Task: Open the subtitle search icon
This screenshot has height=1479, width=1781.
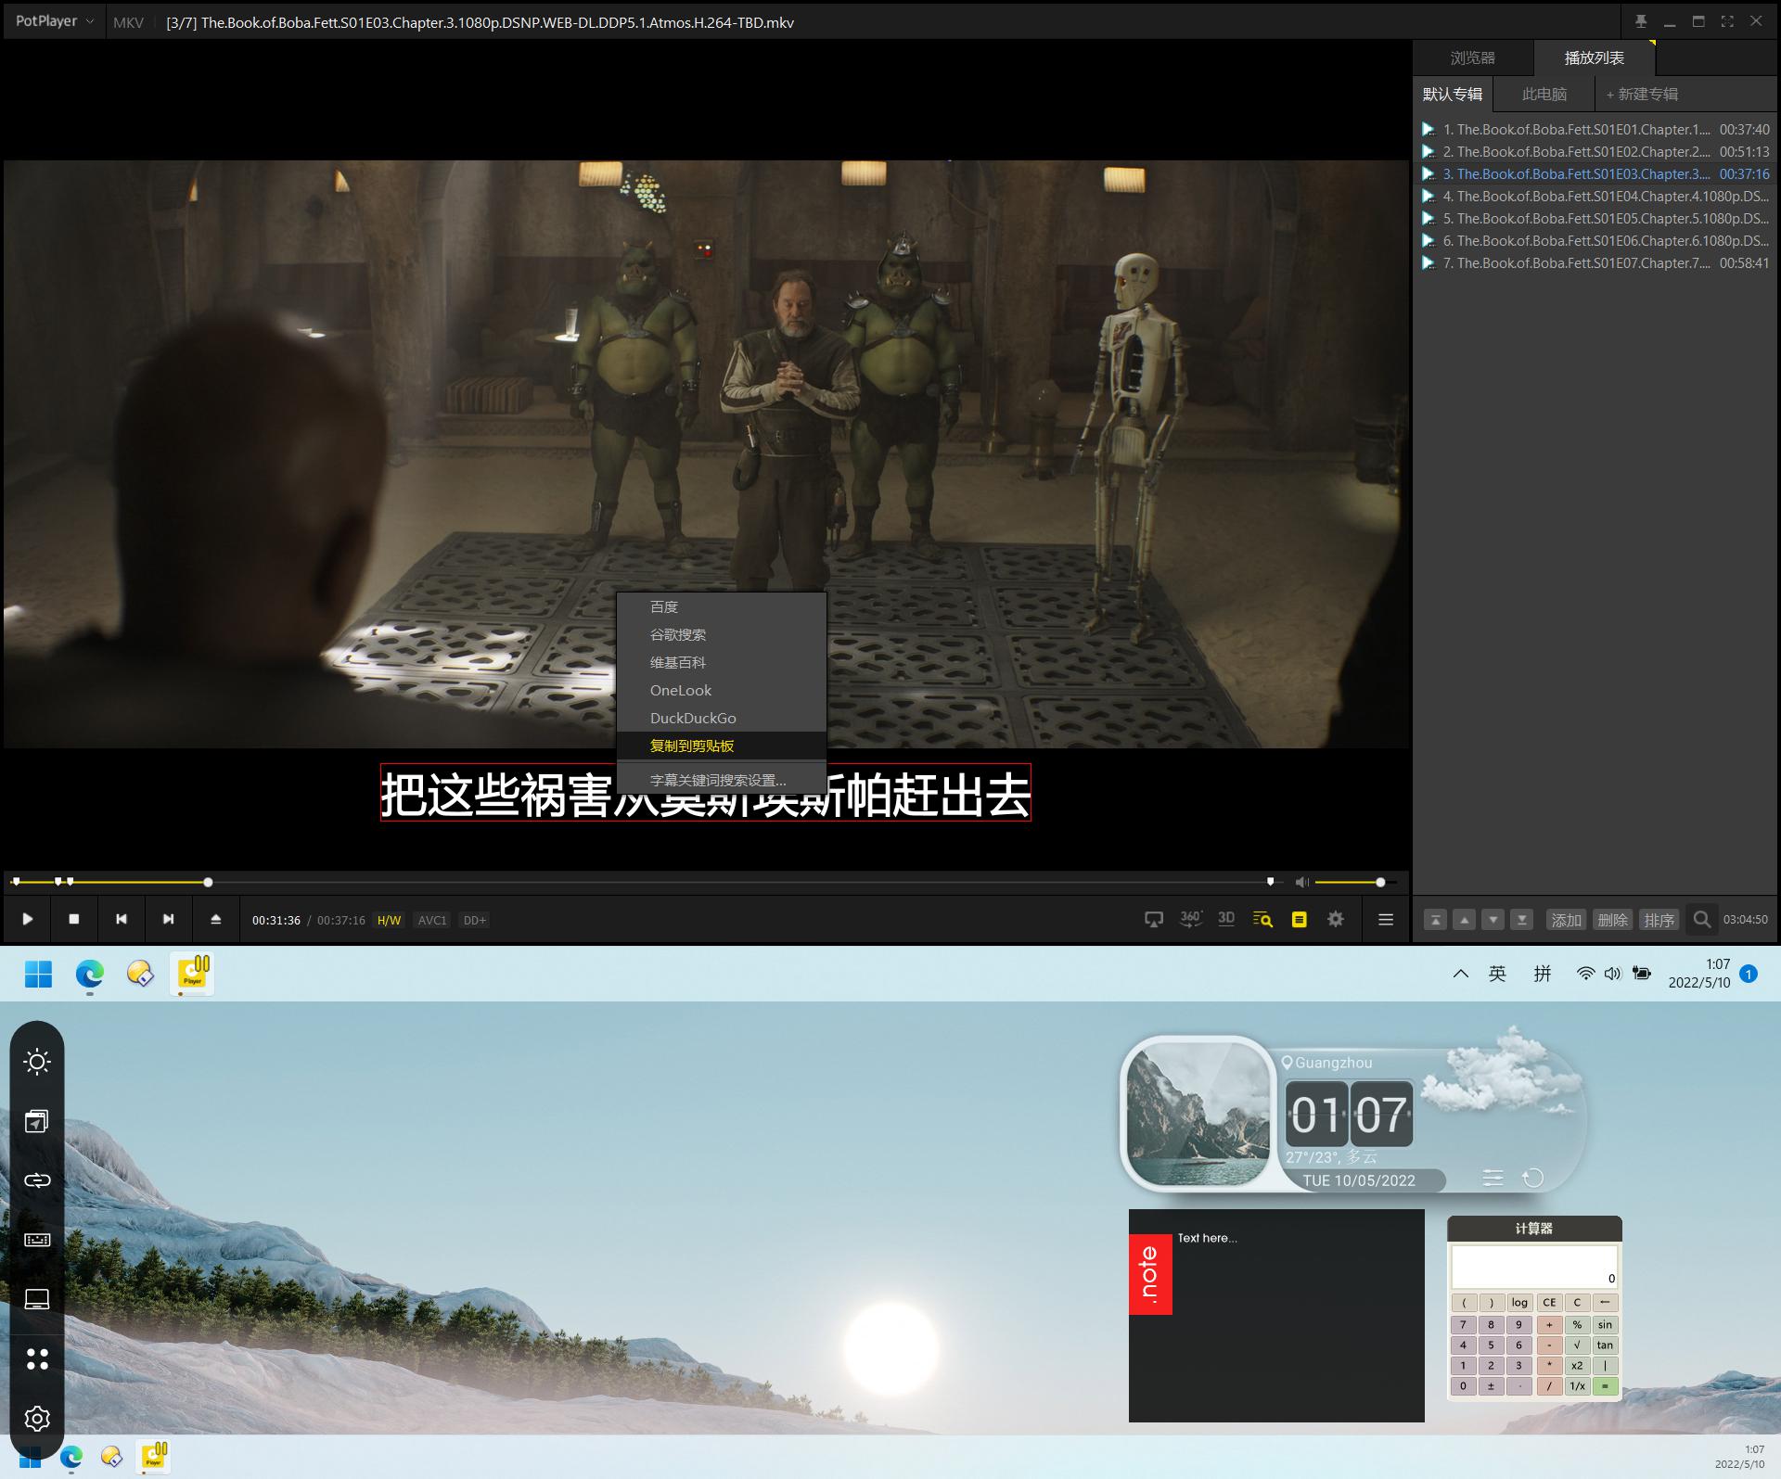Action: 1262,919
